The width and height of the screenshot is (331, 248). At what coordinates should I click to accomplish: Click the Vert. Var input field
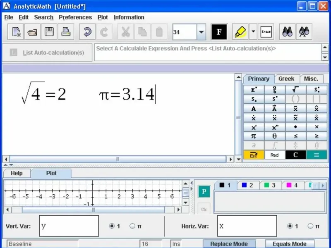click(69, 226)
